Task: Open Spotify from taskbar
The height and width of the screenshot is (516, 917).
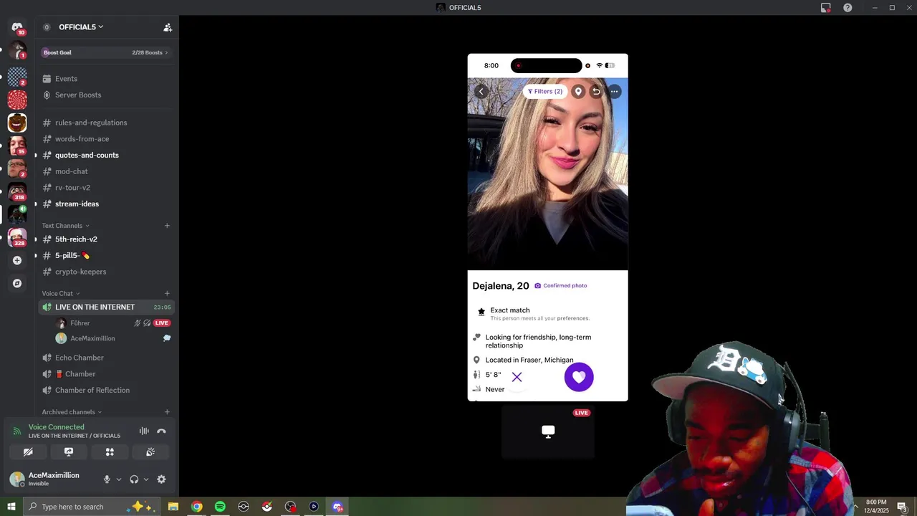Action: [220, 507]
